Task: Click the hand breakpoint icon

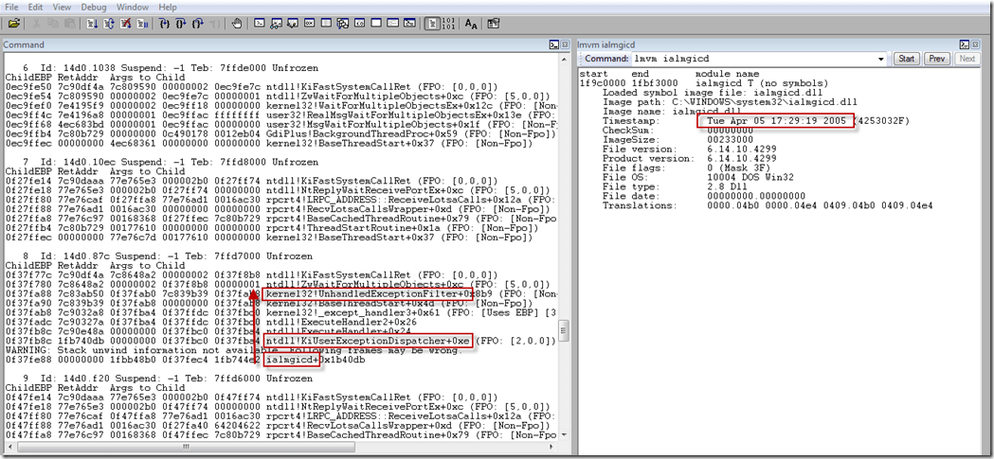Action: [x=236, y=24]
